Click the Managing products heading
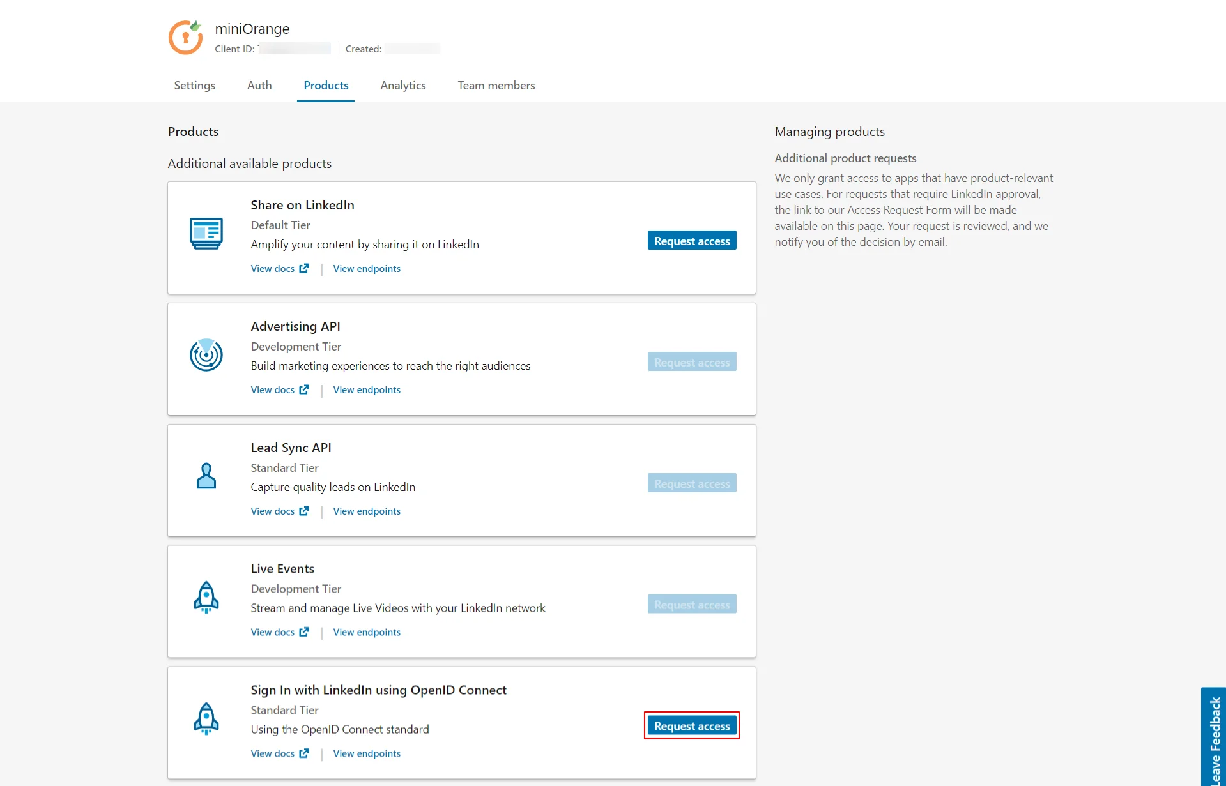Image resolution: width=1226 pixels, height=786 pixels. pos(830,132)
